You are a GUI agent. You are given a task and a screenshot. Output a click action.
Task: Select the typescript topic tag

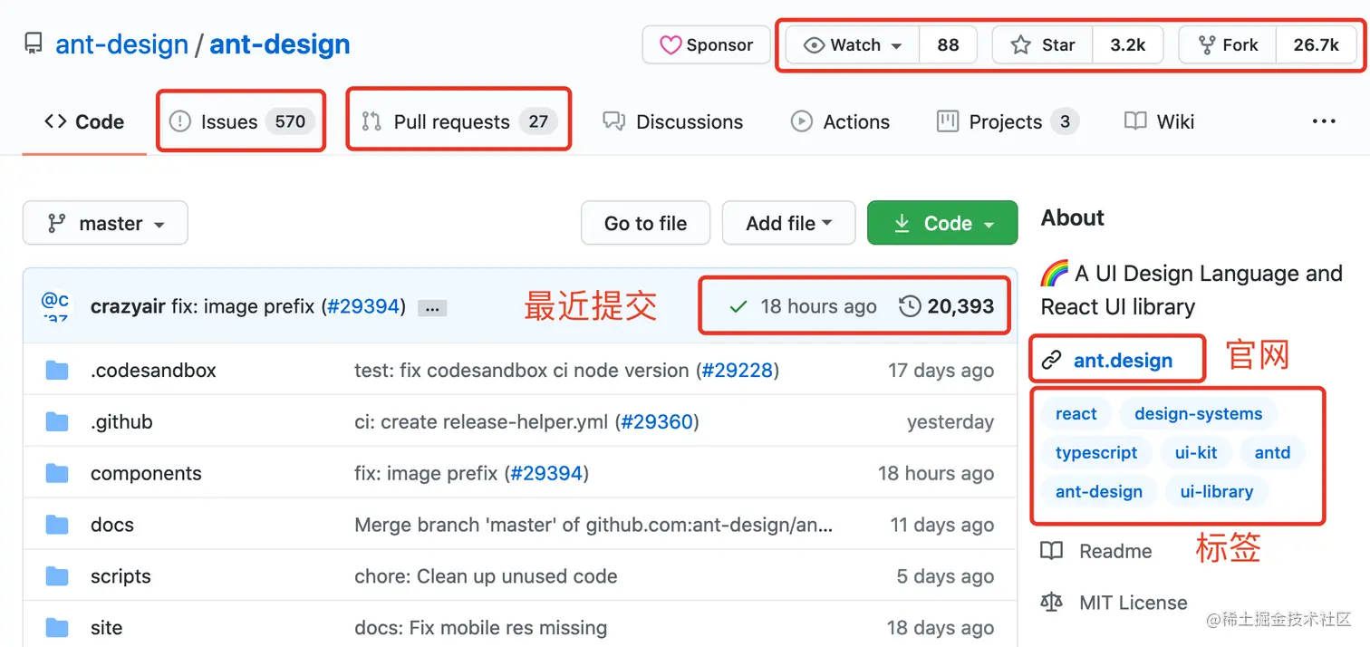click(x=1096, y=453)
